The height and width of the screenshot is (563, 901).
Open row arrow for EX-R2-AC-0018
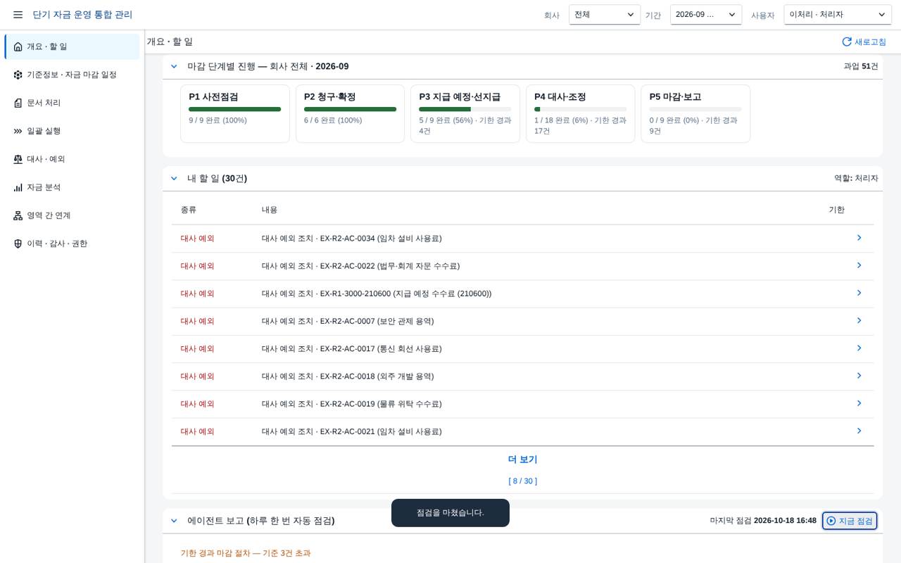[859, 376]
